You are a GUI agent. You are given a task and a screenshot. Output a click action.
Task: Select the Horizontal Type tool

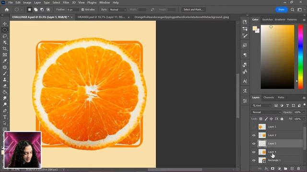[5, 117]
